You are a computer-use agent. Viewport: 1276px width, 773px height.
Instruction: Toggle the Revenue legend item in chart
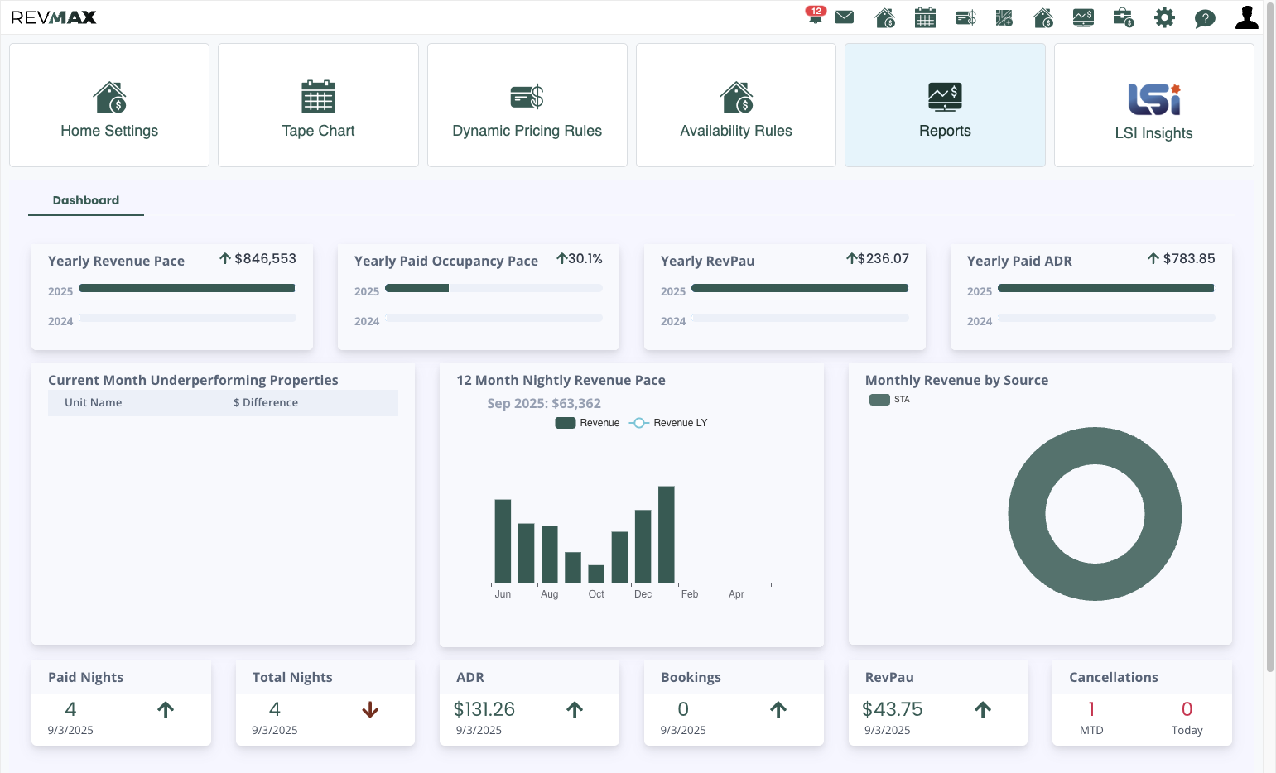[587, 423]
